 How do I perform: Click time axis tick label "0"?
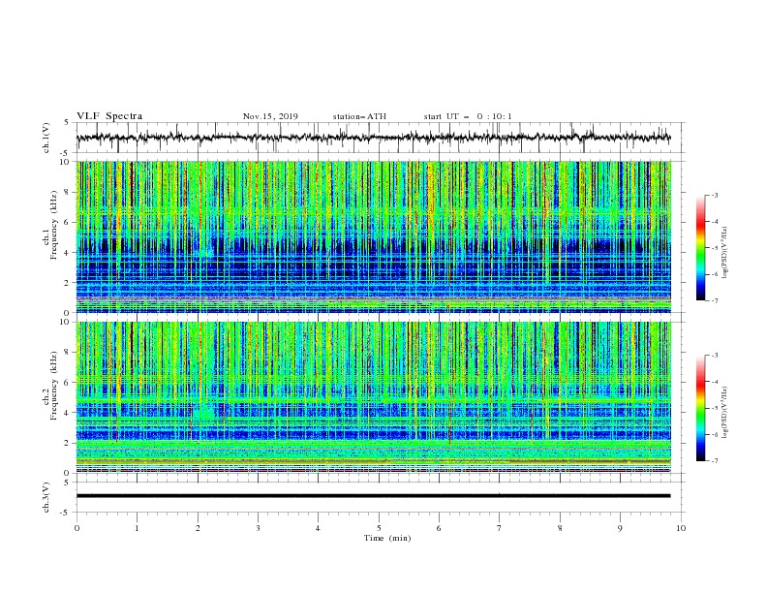pos(77,528)
